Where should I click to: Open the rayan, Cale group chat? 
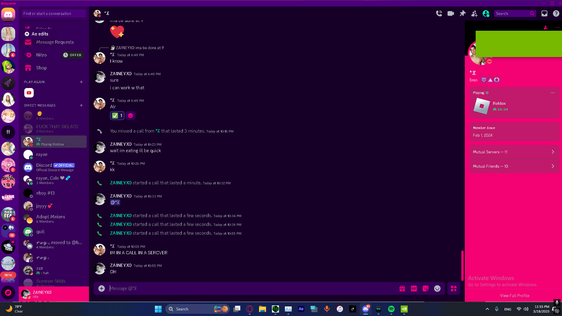coord(54,180)
